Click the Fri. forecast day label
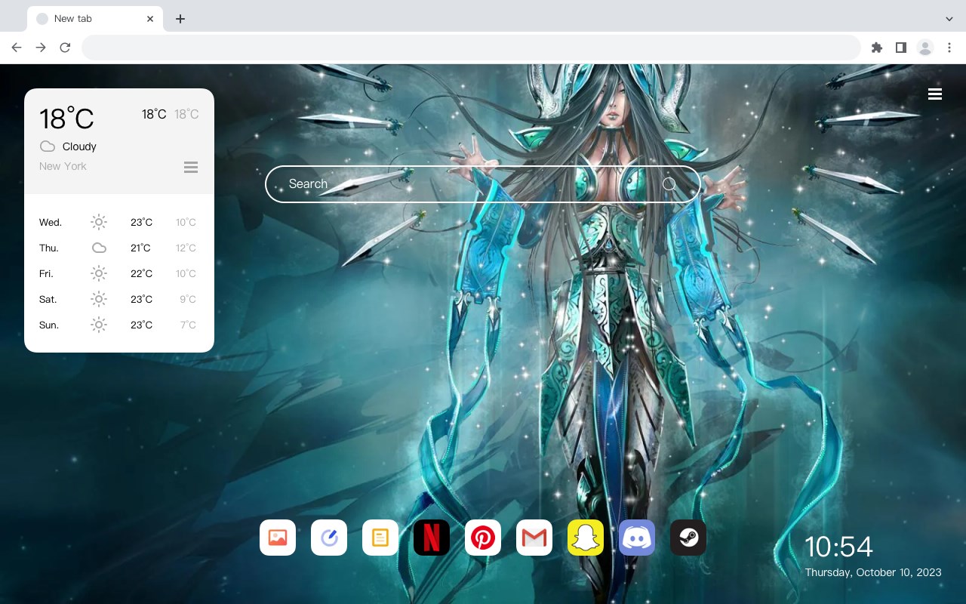This screenshot has width=966, height=604. pos(46,273)
